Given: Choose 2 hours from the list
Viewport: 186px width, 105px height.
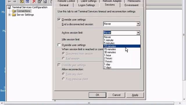Looking at the screenshot, I should click(122, 58).
